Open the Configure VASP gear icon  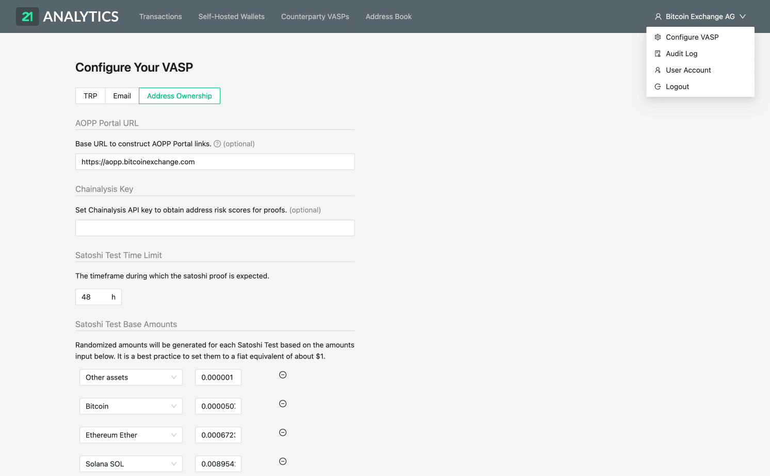click(657, 37)
